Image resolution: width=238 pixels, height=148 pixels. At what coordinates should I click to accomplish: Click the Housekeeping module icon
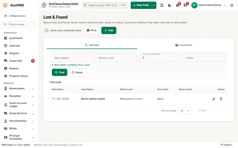coord(6,121)
